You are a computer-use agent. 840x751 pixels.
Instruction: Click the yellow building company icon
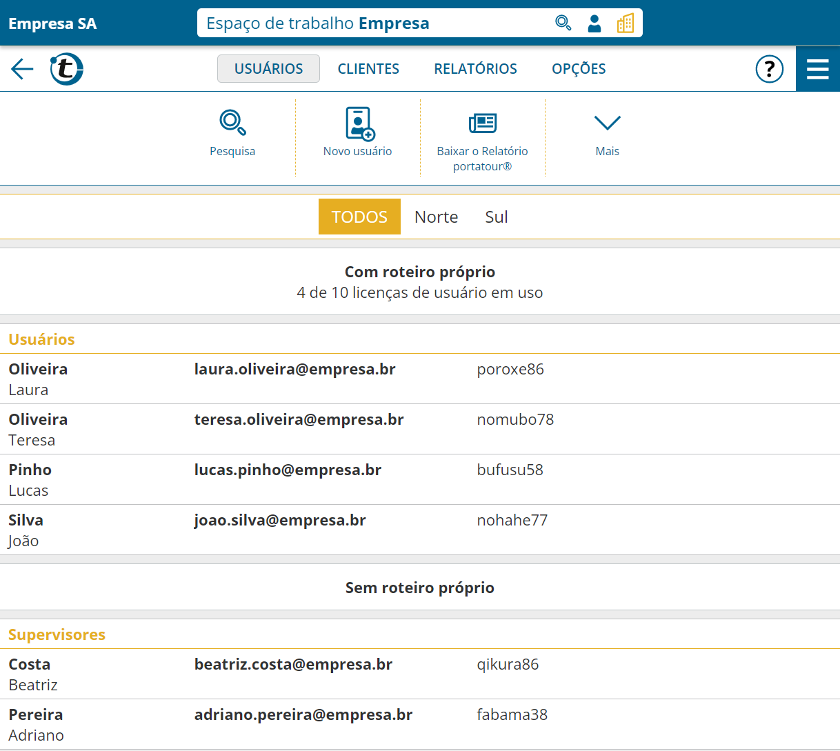(626, 23)
